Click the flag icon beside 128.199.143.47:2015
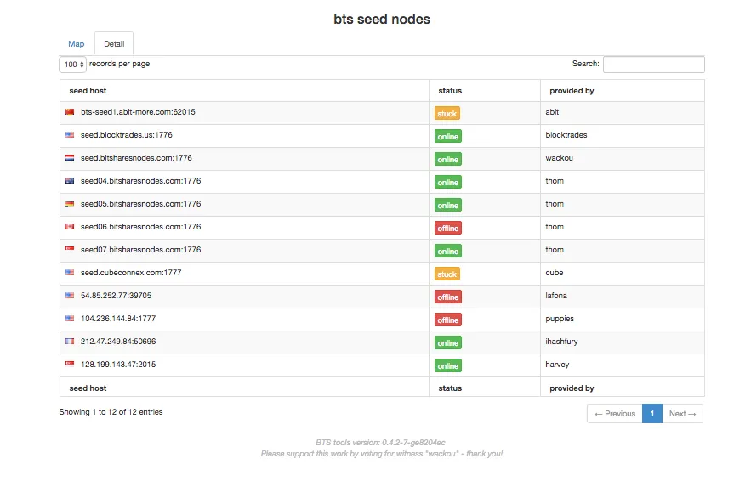The image size is (751, 481). point(70,364)
